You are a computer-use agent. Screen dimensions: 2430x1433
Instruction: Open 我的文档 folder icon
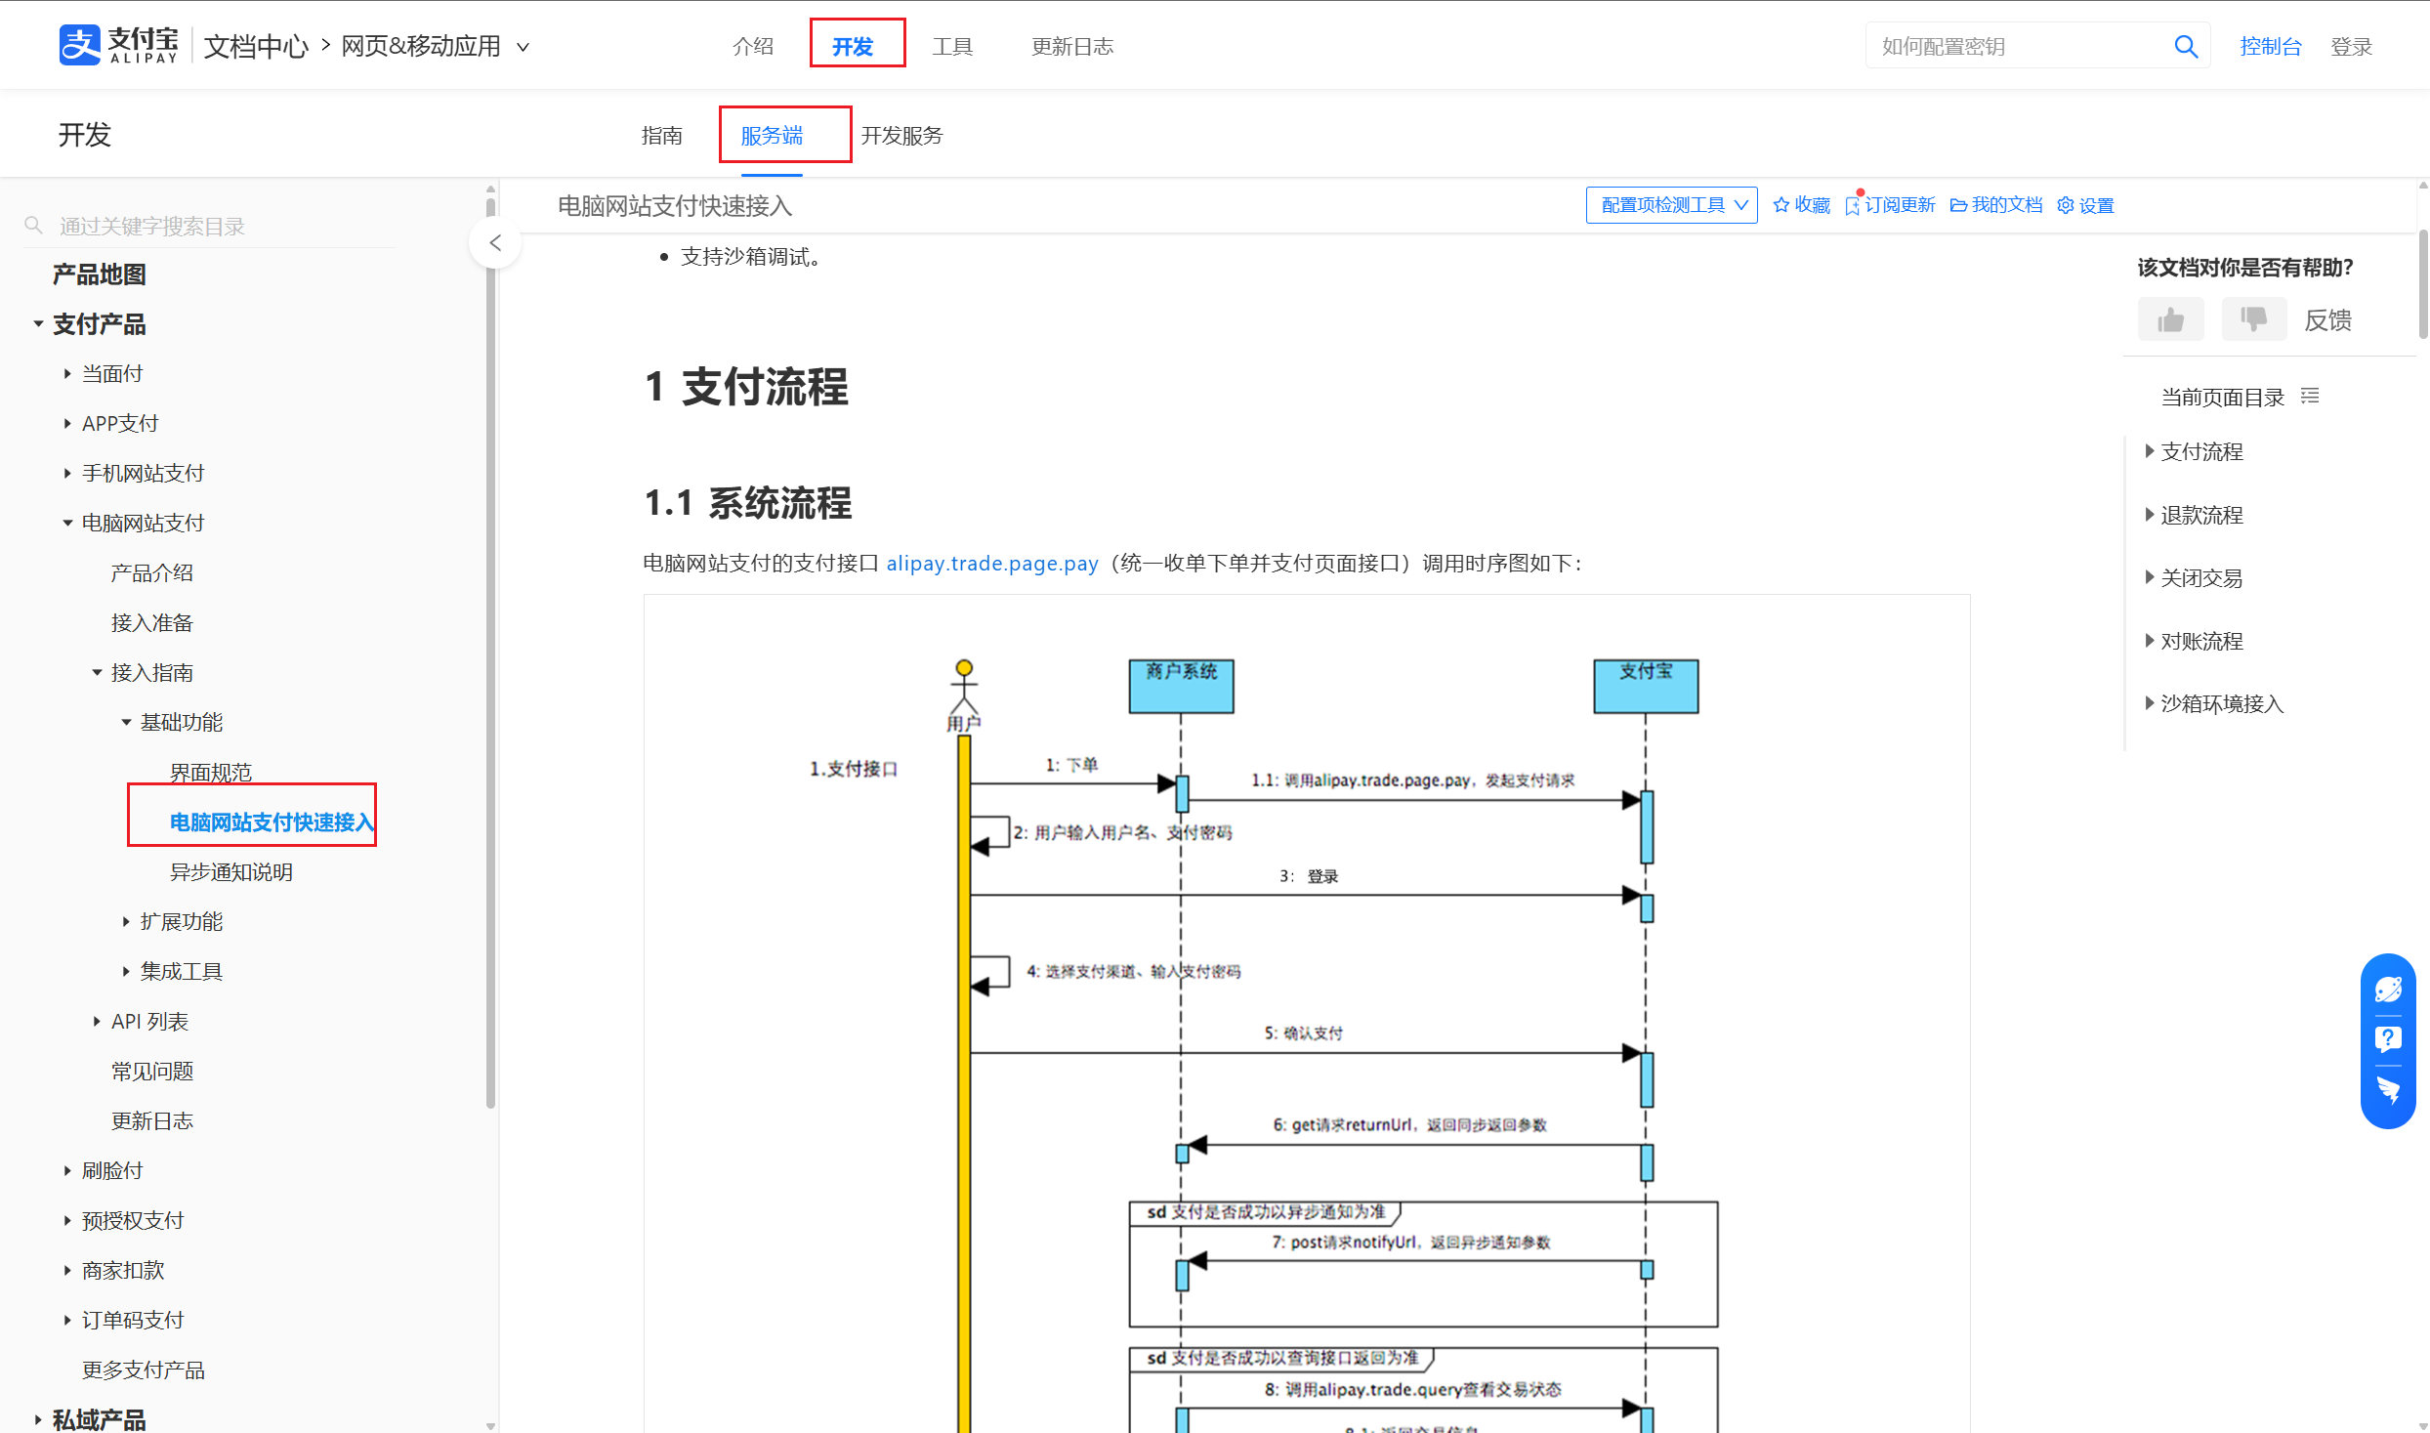[x=1960, y=204]
